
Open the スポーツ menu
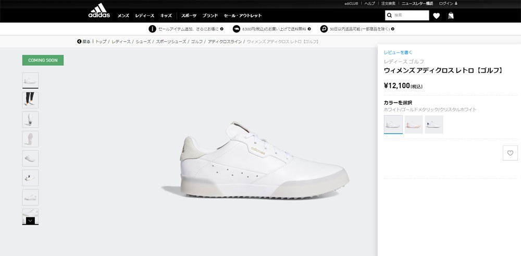(189, 16)
